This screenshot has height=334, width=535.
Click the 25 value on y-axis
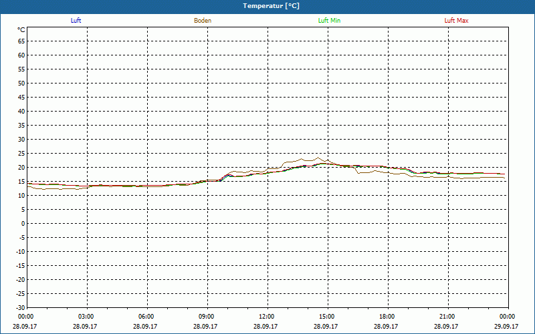click(x=21, y=154)
